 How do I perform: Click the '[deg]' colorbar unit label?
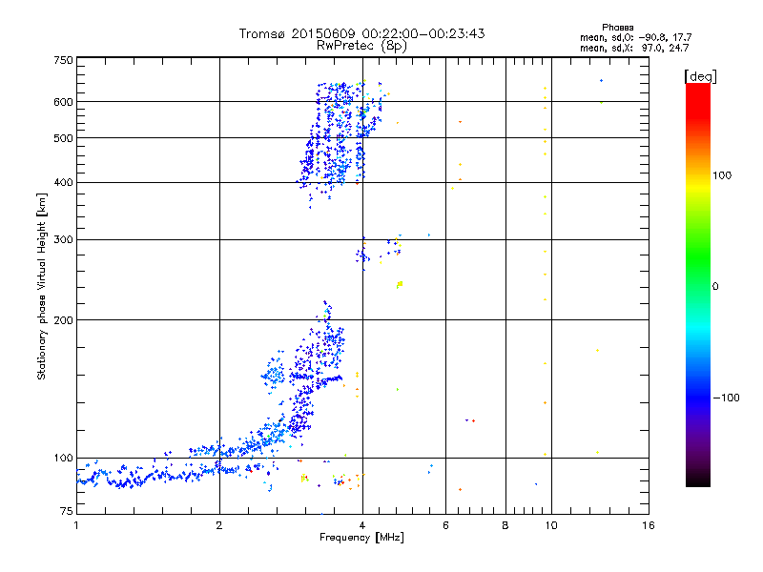(x=700, y=76)
